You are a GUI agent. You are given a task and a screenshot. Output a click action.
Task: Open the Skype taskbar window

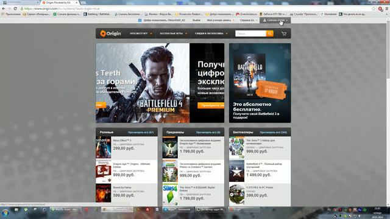click(178, 209)
